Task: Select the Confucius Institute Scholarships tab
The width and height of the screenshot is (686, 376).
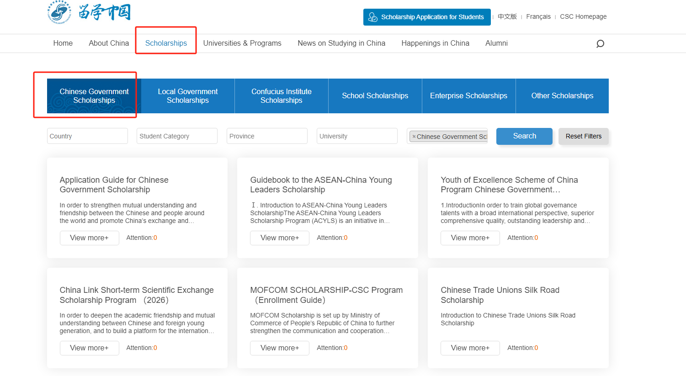Action: tap(282, 96)
